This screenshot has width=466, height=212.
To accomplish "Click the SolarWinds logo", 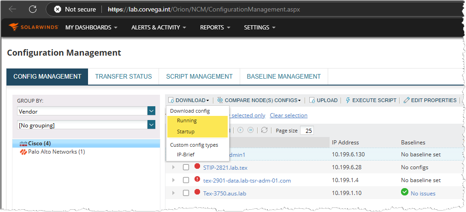I will (33, 27).
